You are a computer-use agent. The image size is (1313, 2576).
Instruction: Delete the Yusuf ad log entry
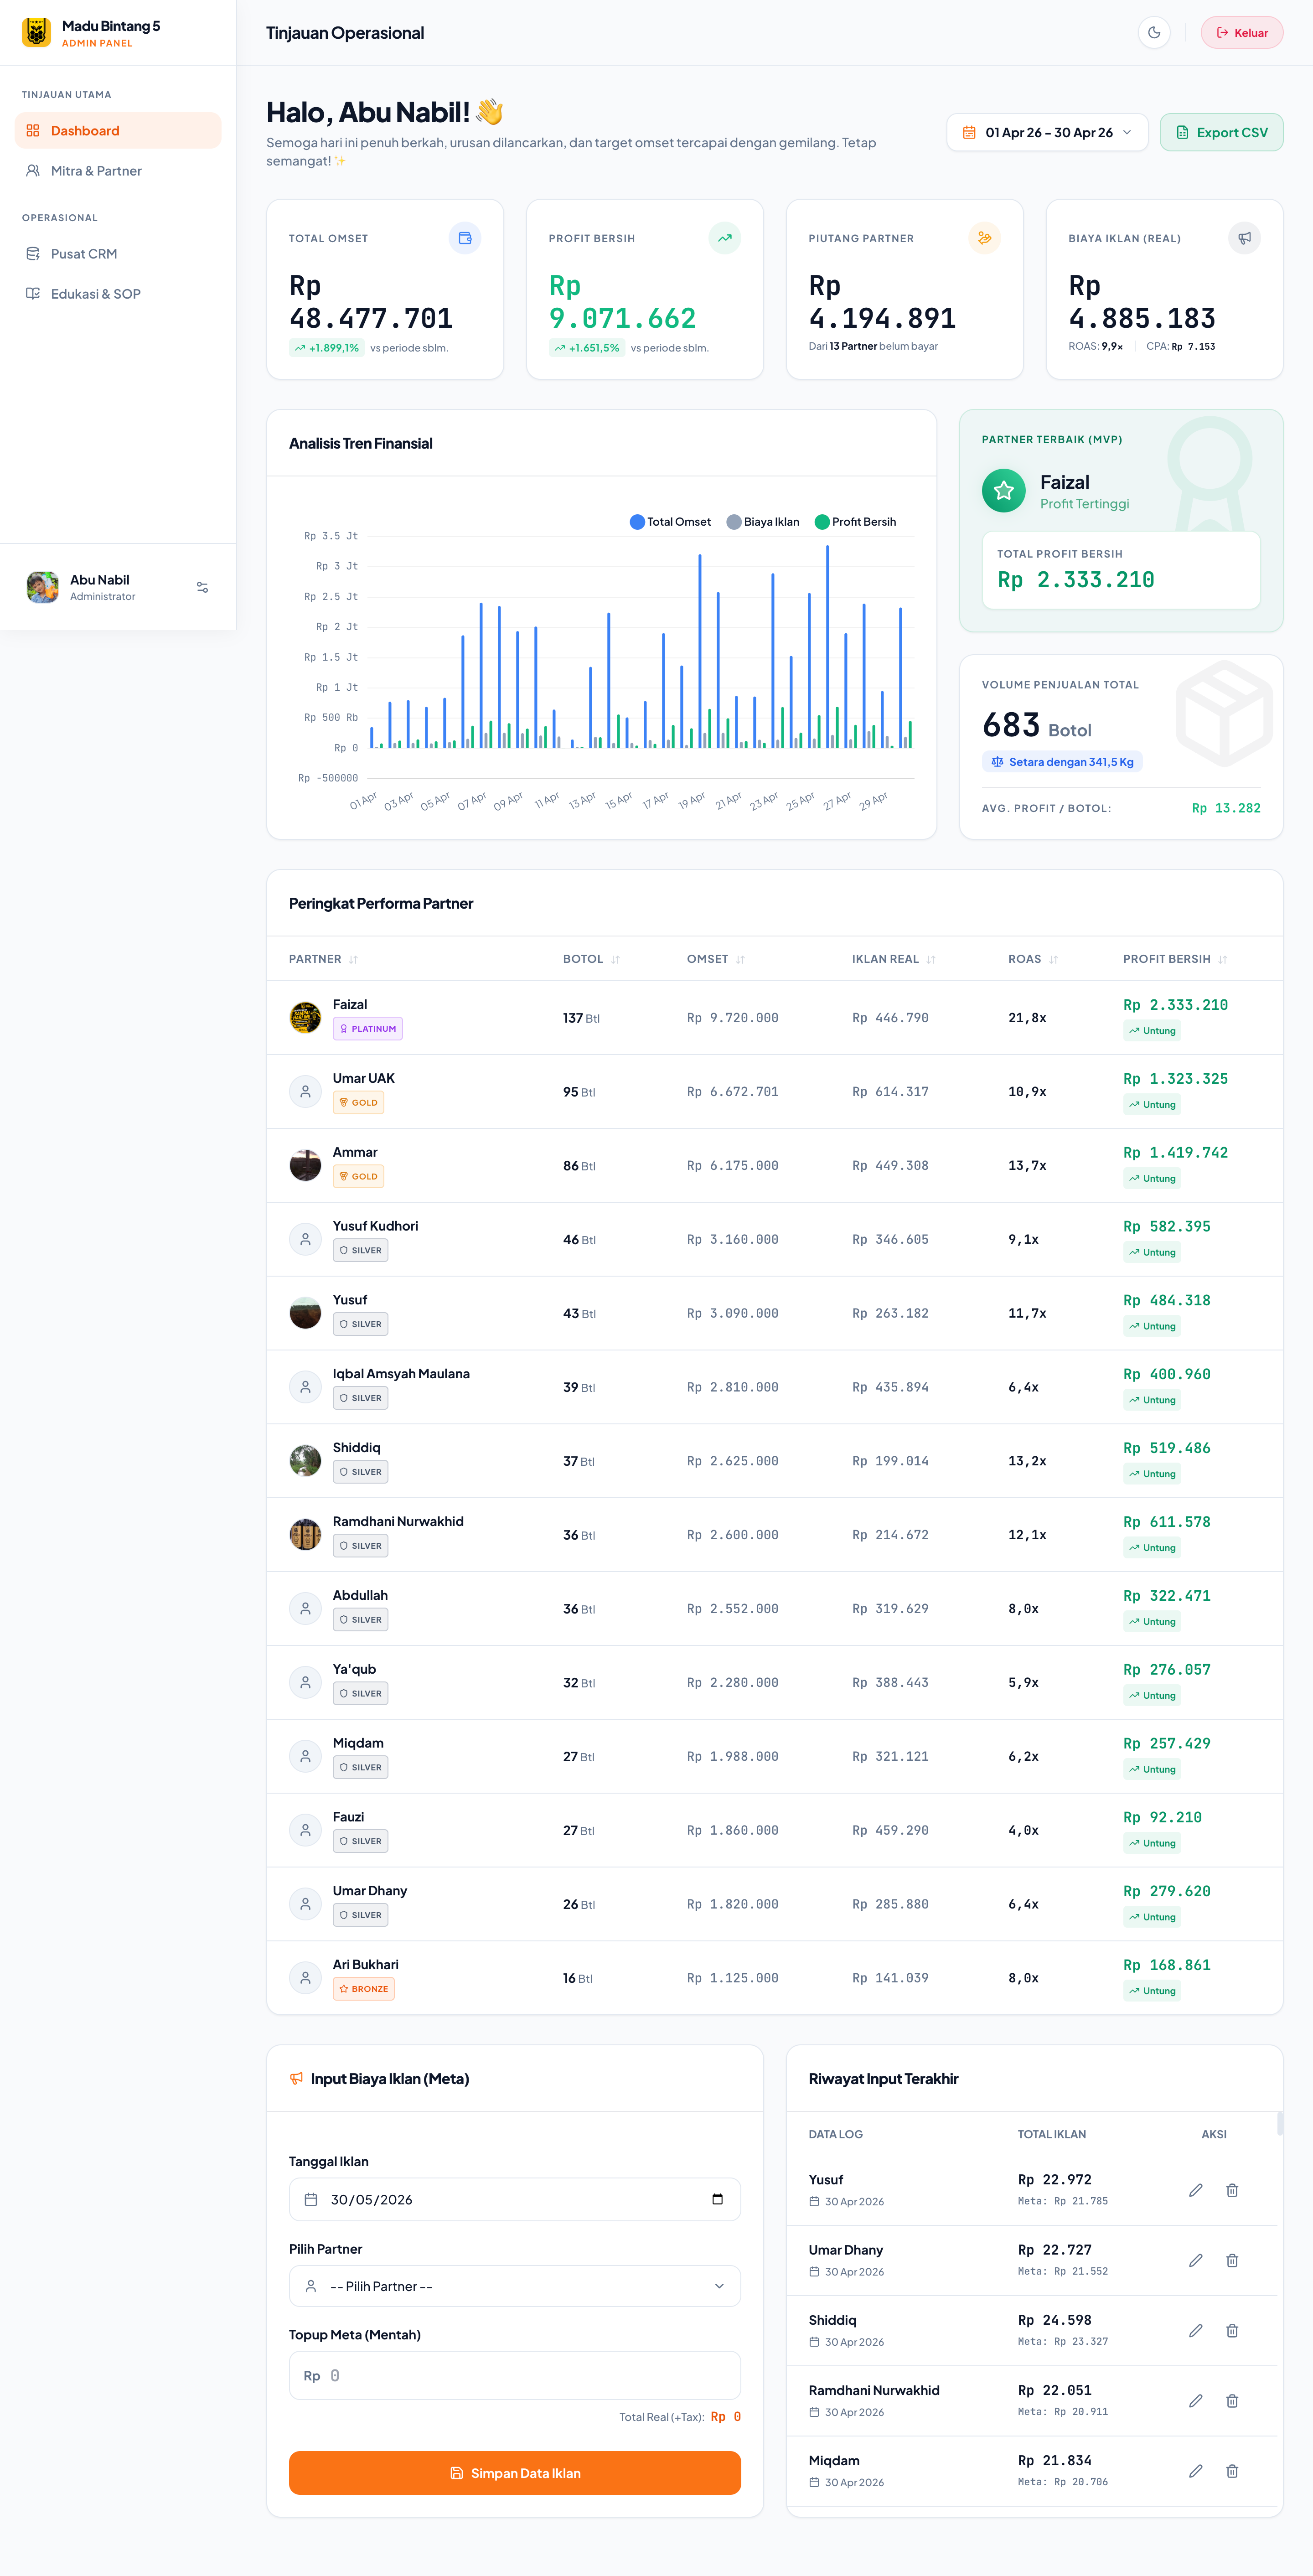(x=1232, y=2190)
